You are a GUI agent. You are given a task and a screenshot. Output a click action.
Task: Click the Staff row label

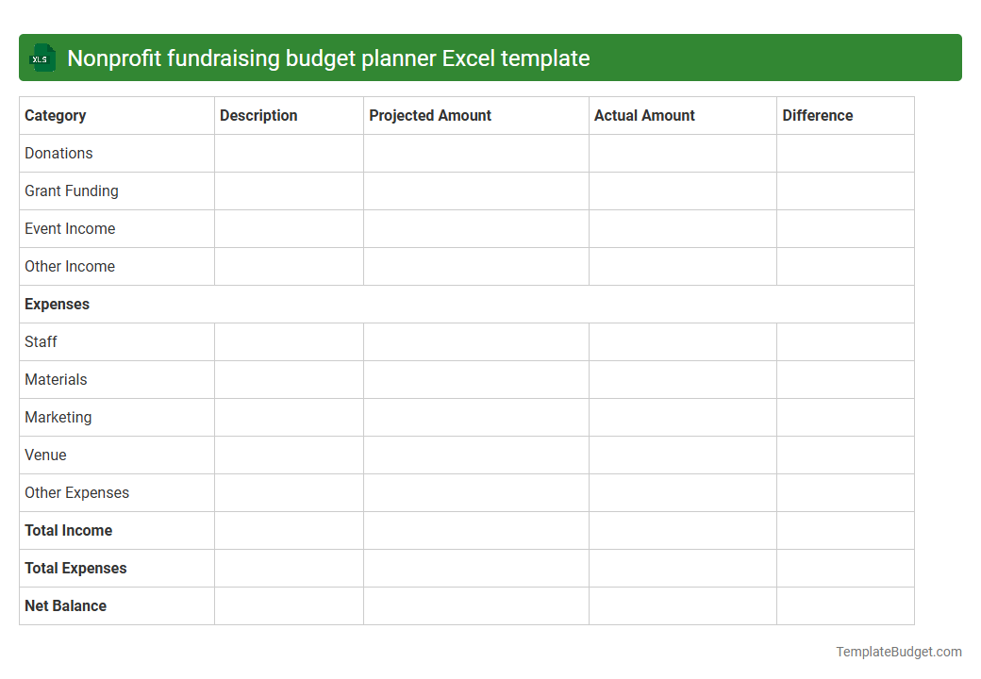click(41, 341)
